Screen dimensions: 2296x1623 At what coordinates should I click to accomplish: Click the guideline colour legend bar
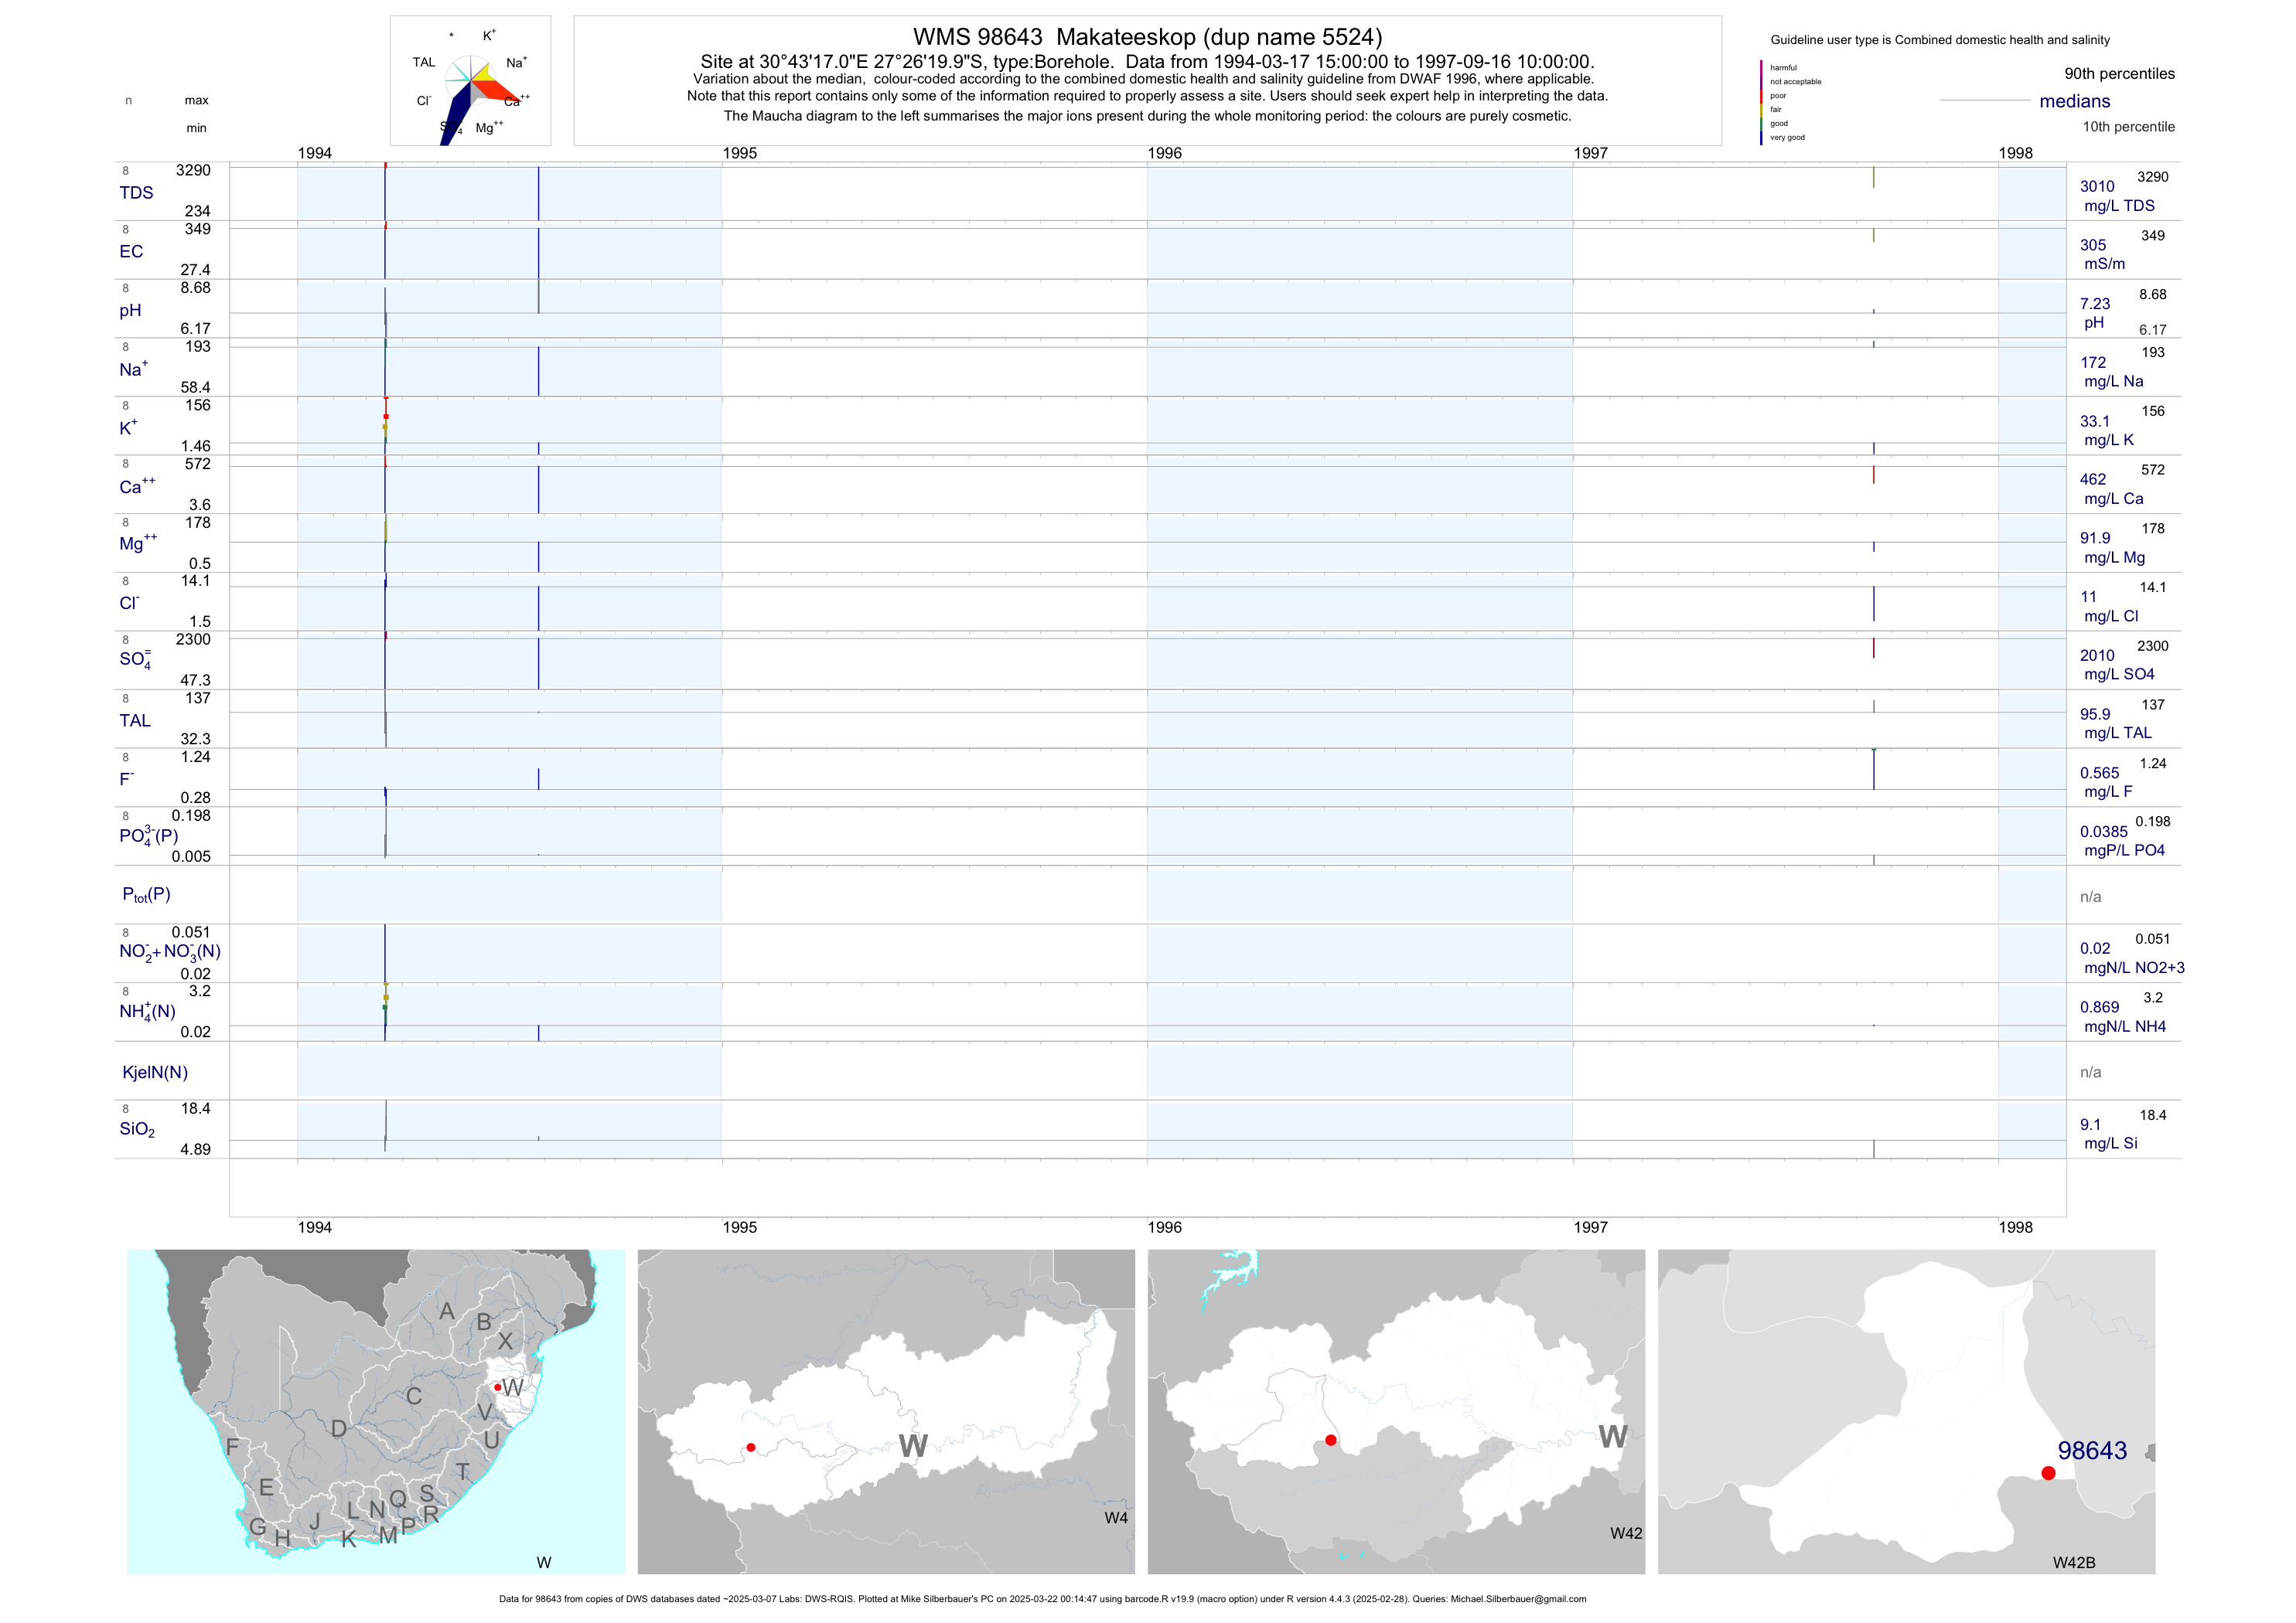pyautogui.click(x=1761, y=102)
